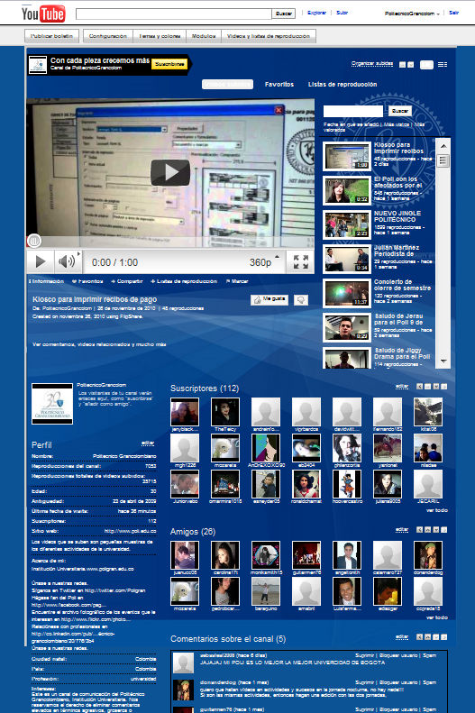Select the Favoritos tab

coord(279,84)
